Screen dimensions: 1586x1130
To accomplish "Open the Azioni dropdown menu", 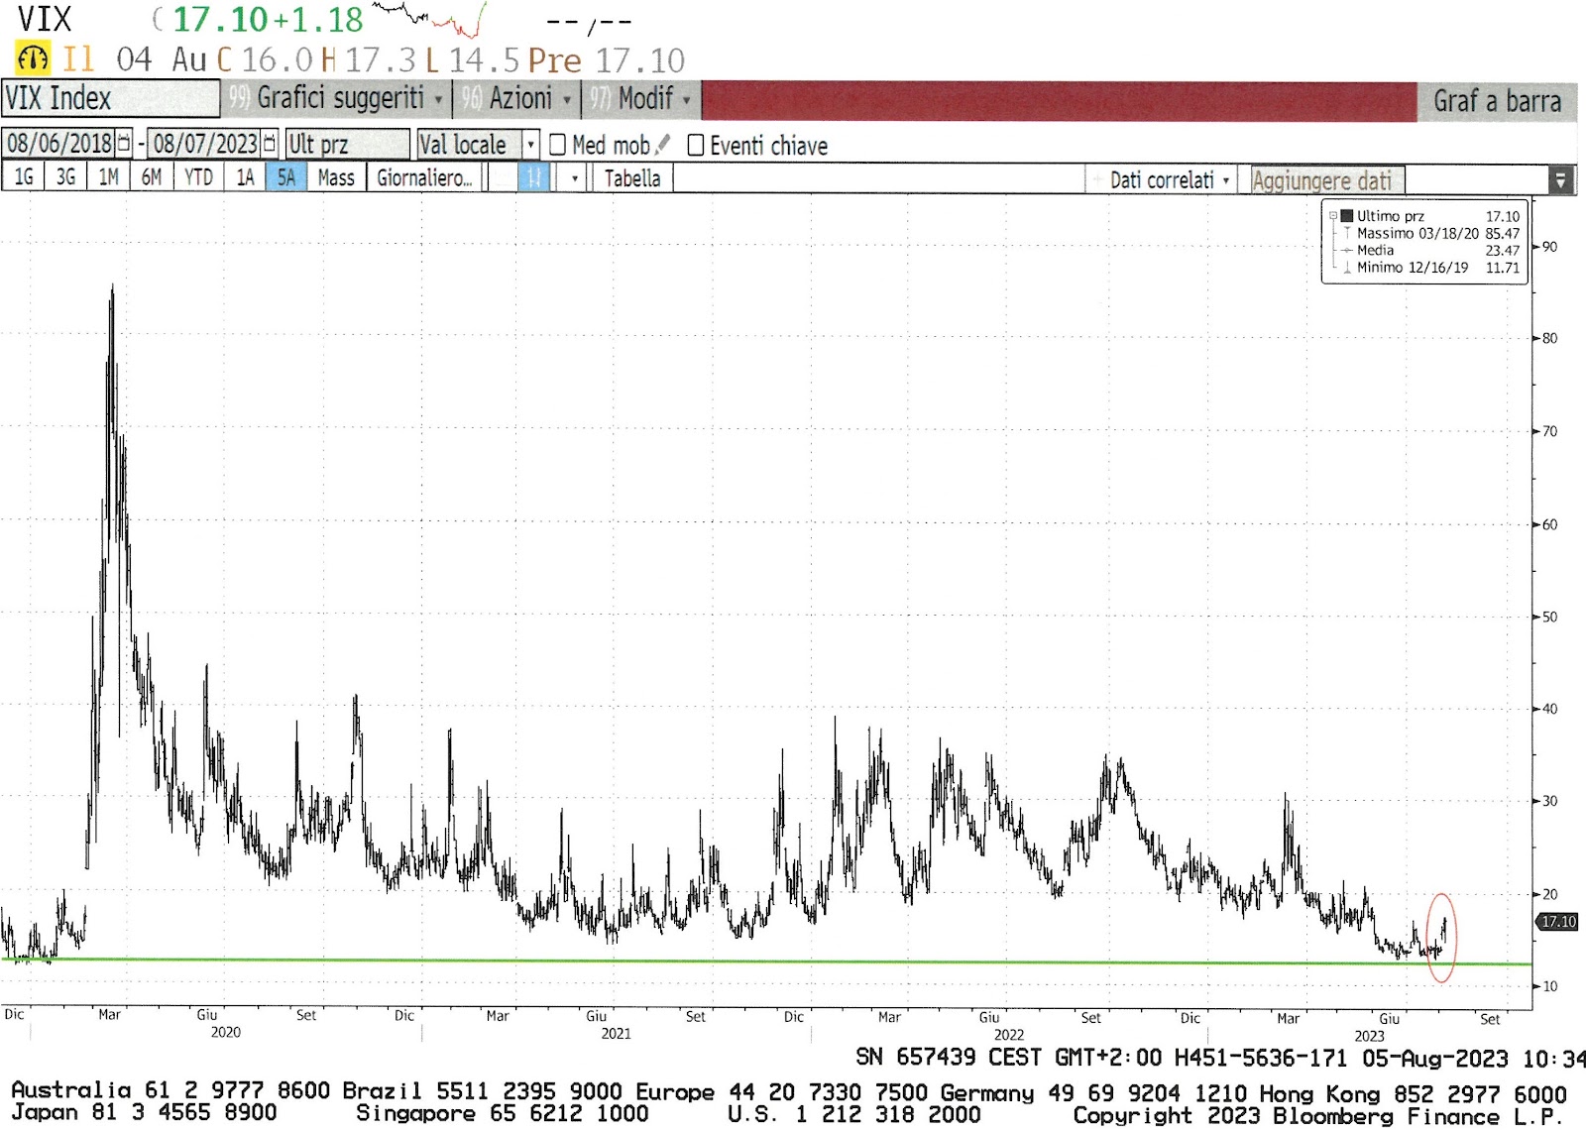I will [x=516, y=98].
